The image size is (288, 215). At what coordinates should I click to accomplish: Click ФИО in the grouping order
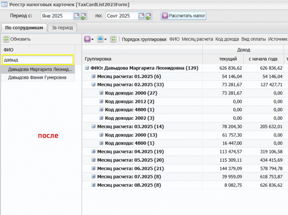point(174,39)
